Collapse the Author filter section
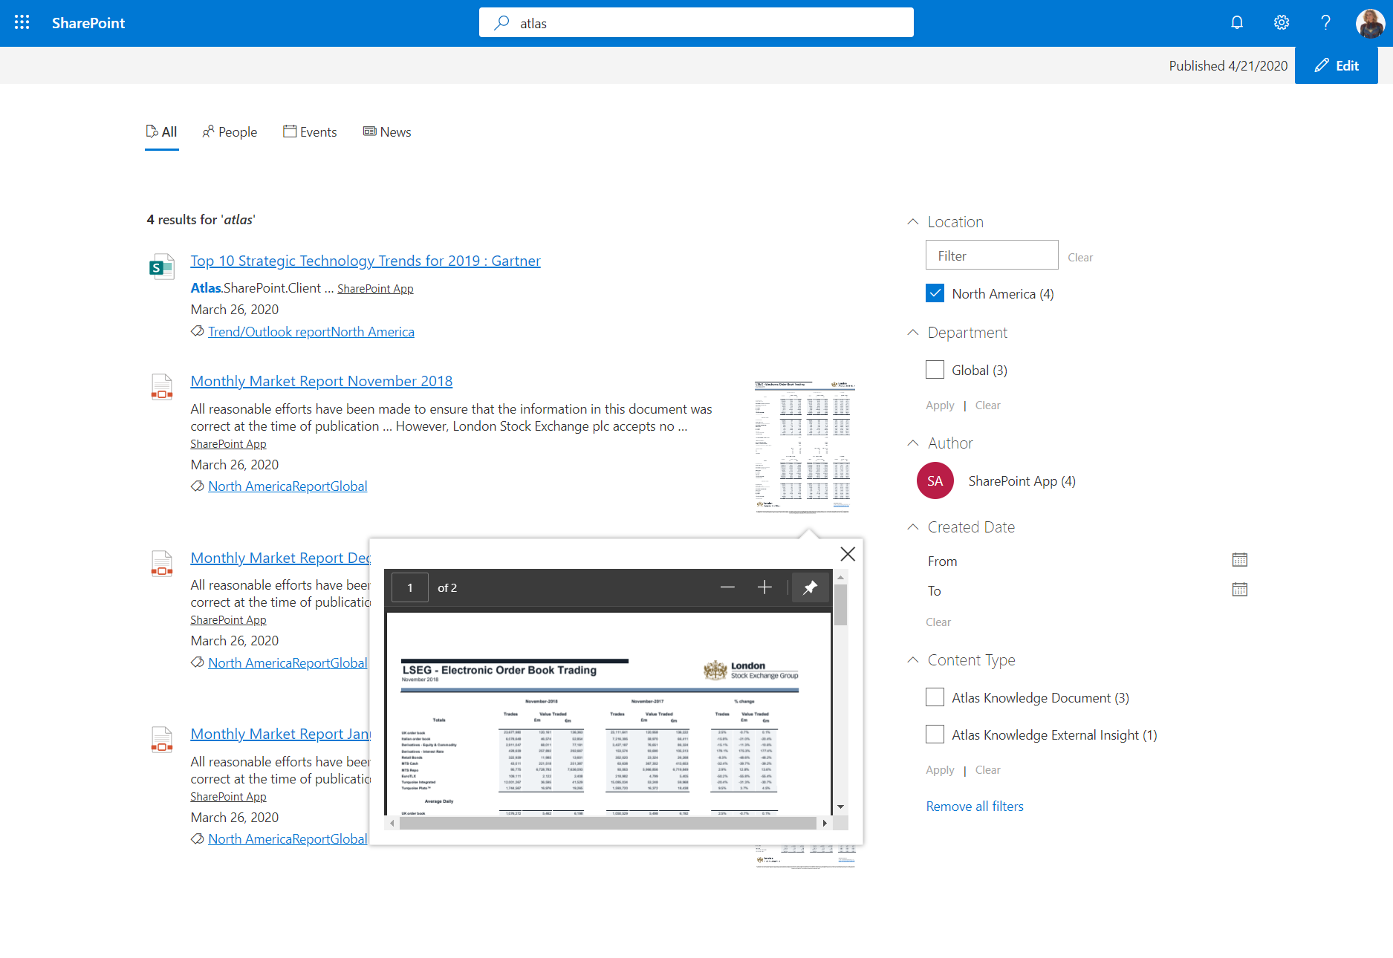This screenshot has height=958, width=1393. 913,443
